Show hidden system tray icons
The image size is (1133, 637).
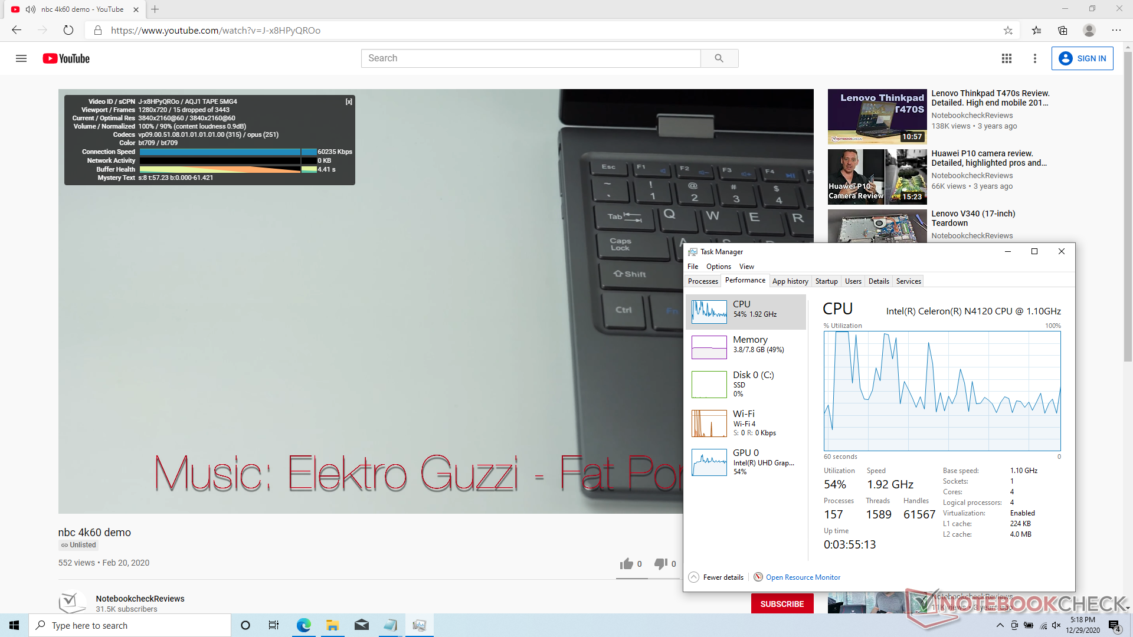pos(1000,625)
